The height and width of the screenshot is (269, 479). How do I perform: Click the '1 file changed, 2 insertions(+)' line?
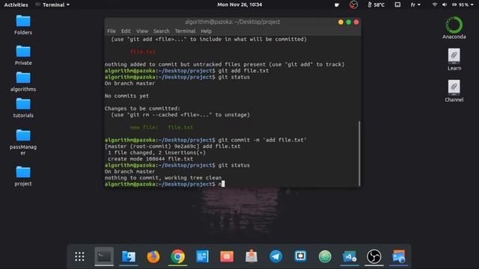coord(156,152)
